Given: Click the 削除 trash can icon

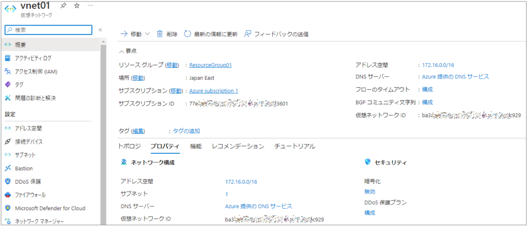Looking at the screenshot, I should (160, 34).
